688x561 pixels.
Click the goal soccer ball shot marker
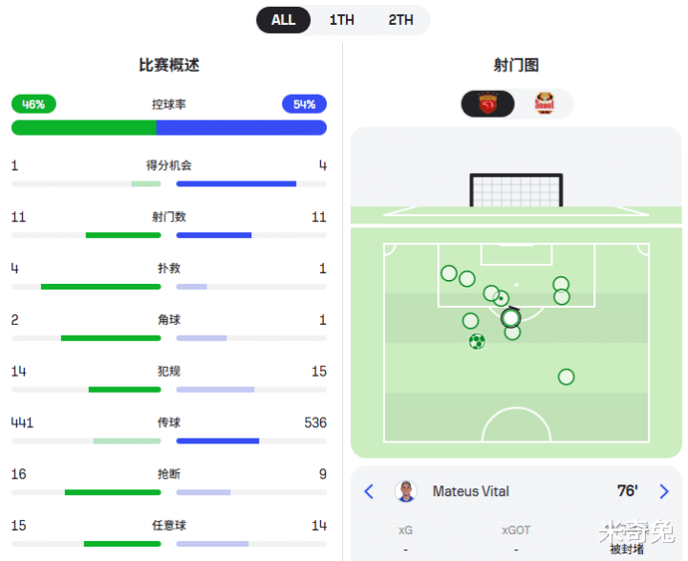pos(477,341)
